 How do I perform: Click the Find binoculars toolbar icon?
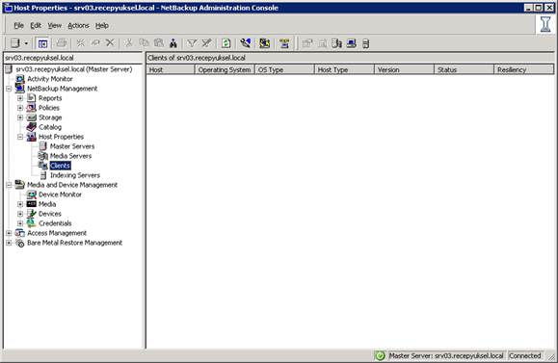173,43
